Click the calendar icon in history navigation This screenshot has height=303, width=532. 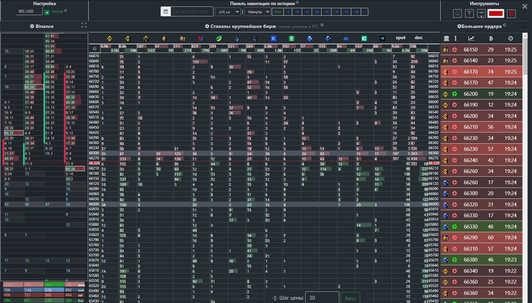pos(166,12)
